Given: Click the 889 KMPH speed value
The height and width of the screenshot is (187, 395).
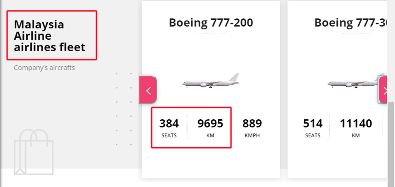Looking at the screenshot, I should point(252,124).
